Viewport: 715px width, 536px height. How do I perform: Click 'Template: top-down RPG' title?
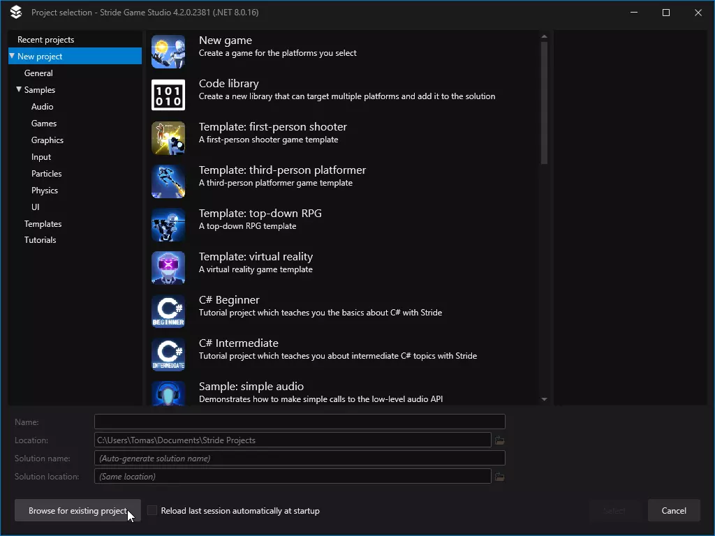click(260, 214)
